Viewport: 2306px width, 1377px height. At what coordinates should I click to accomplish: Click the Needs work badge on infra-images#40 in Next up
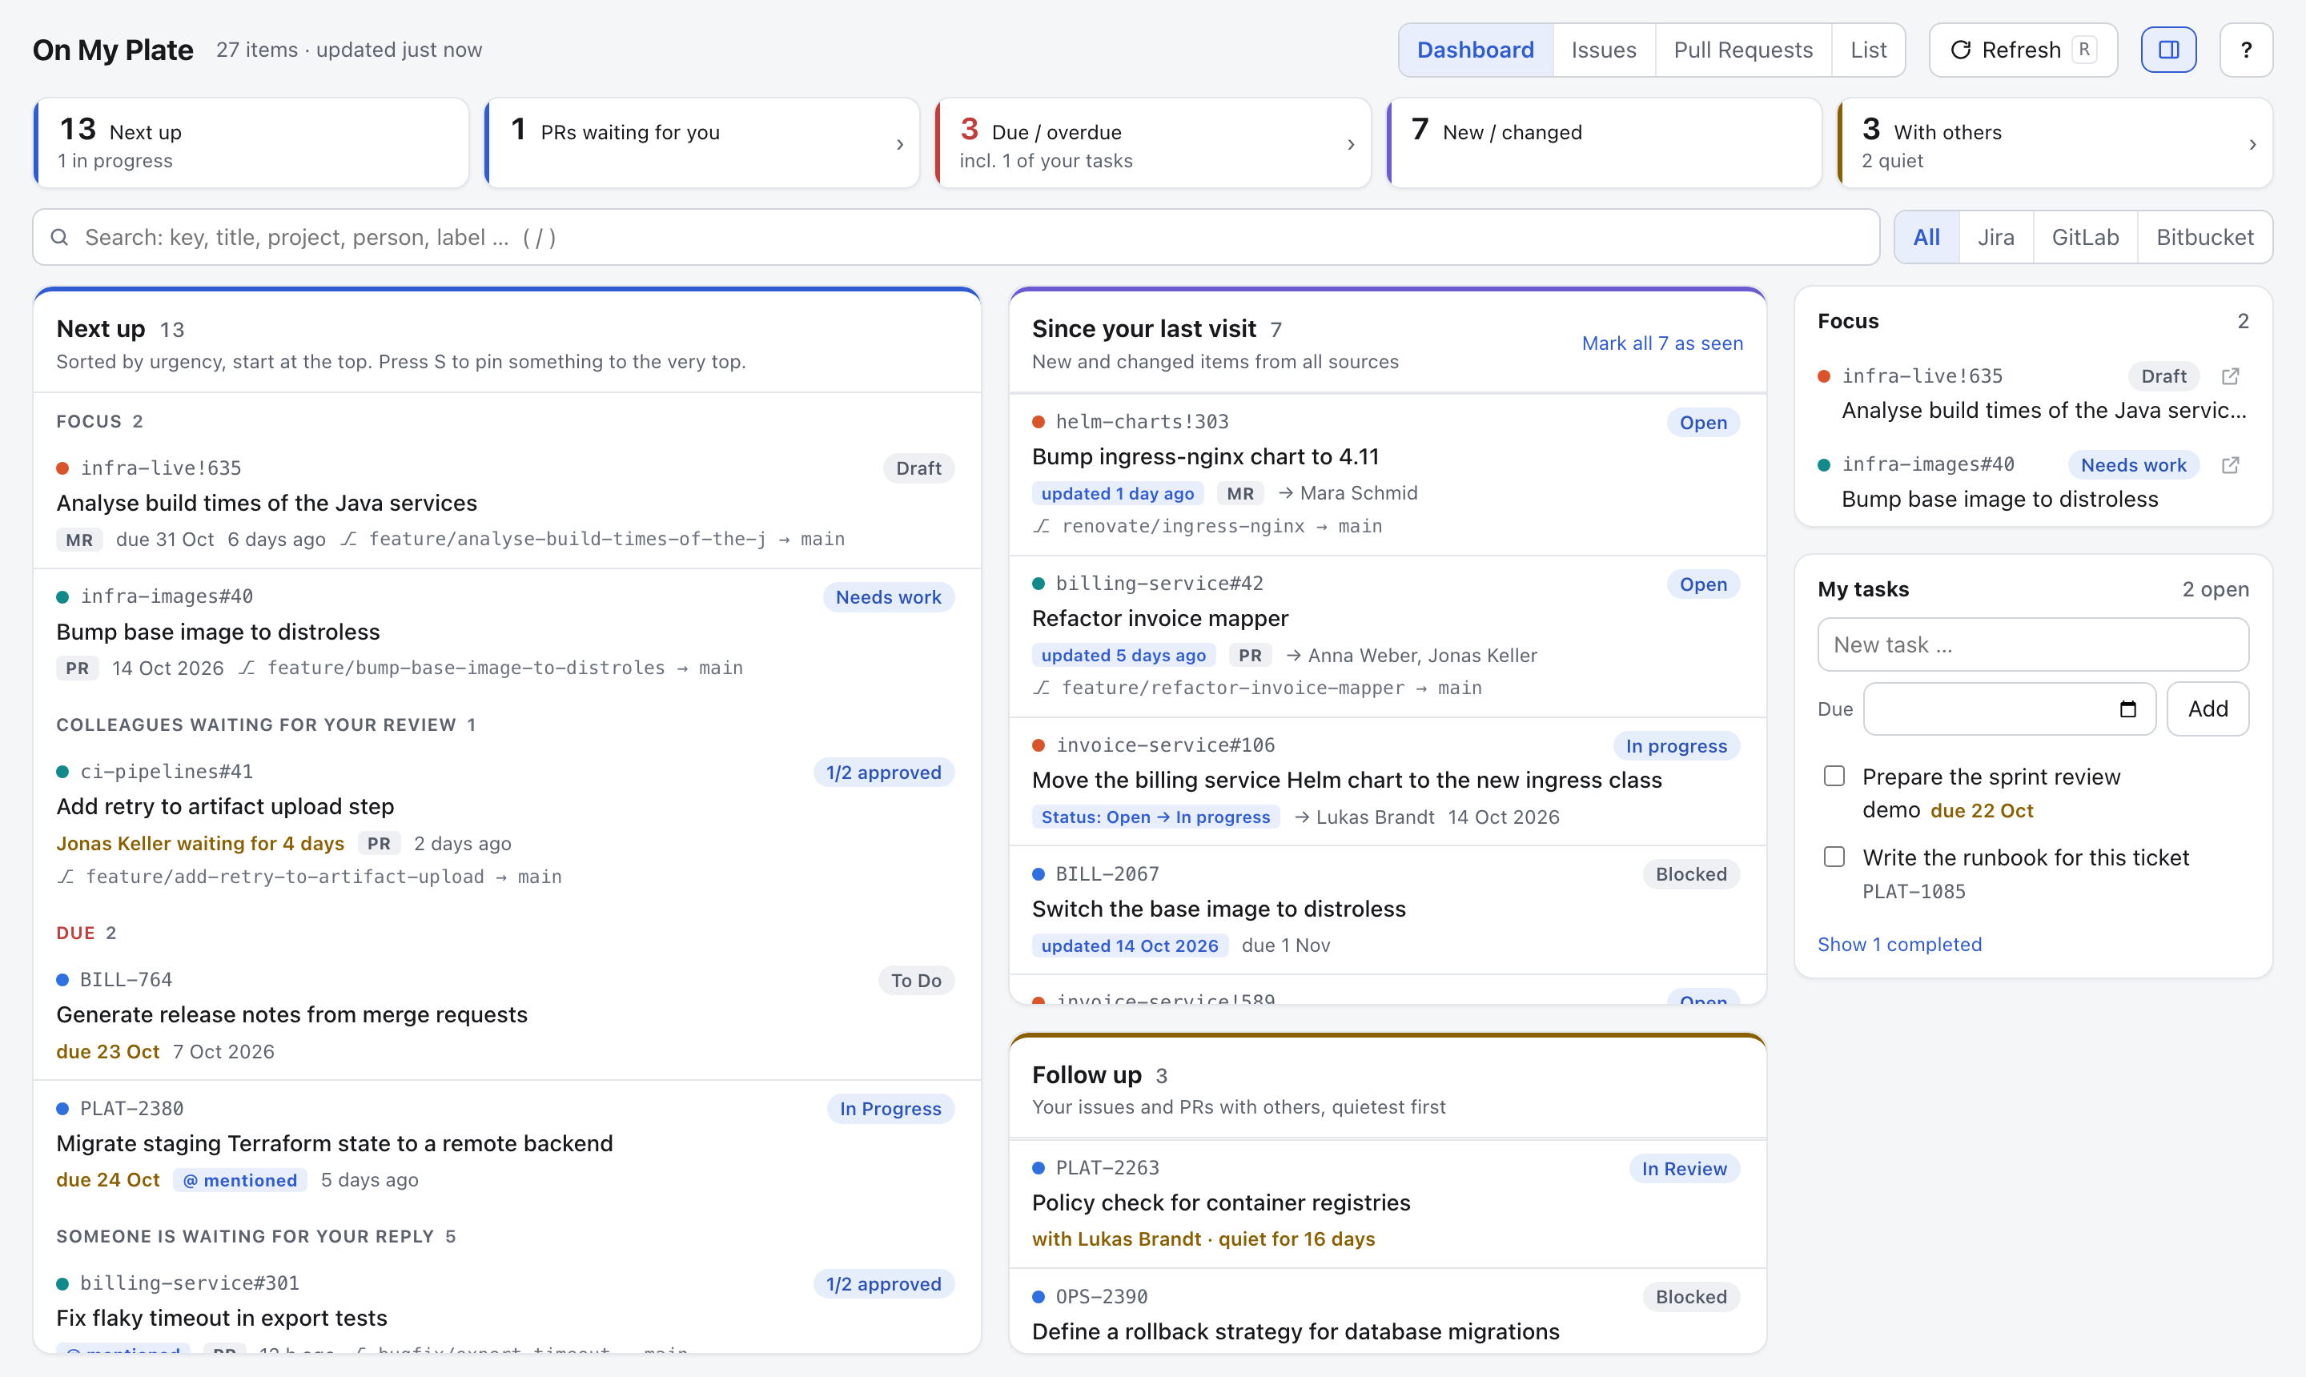pos(888,597)
